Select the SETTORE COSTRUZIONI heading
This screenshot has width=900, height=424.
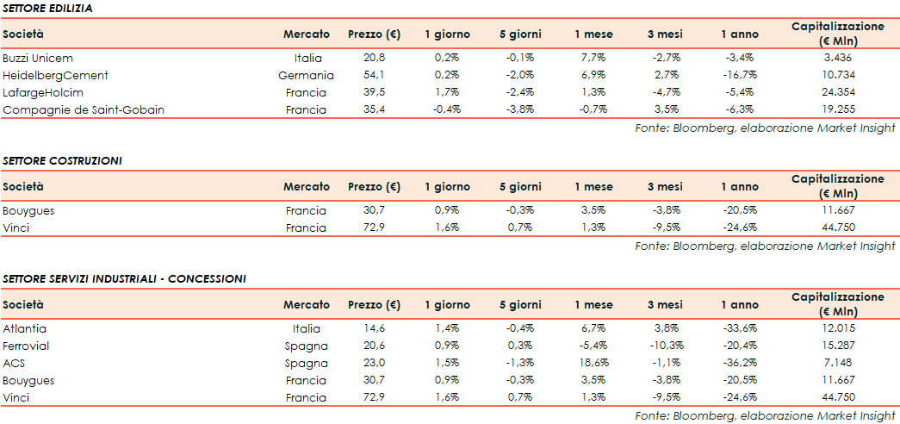(62, 160)
